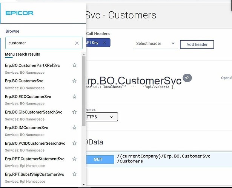Screen dimensions: 232x188
Task: Clear the customer search text
Action: (77, 43)
